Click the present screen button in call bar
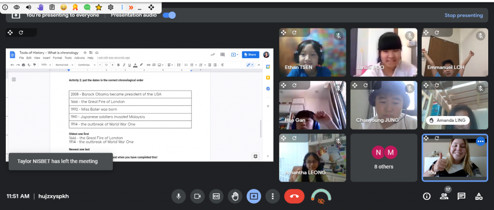The image size is (494, 210). click(x=254, y=196)
